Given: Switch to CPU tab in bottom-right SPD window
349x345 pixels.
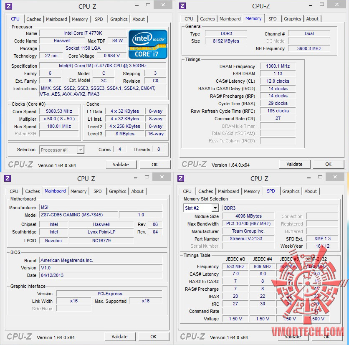Looking at the screenshot, I should coord(187,191).
